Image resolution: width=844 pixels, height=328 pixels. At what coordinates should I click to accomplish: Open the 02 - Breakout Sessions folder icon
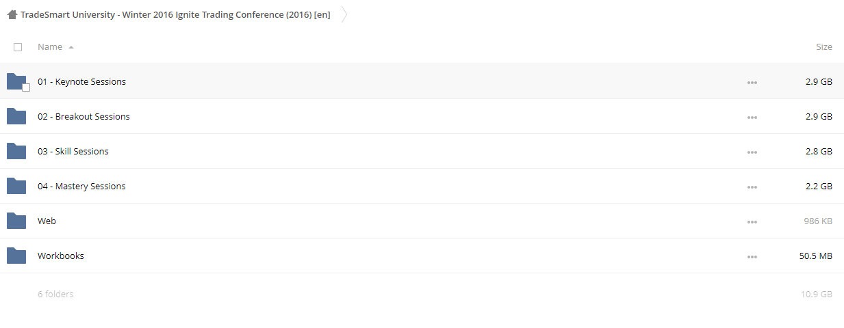click(x=16, y=116)
